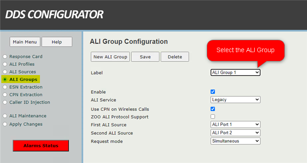Toggle the Enable checkbox
This screenshot has height=163, width=307.
(213, 91)
